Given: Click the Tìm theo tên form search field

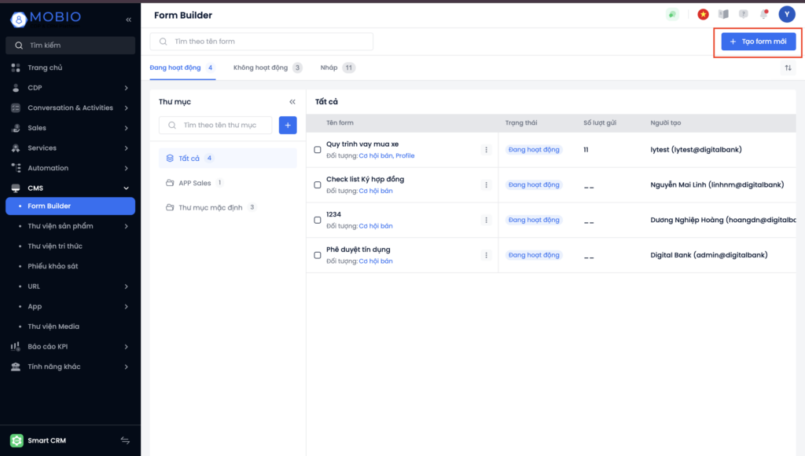Looking at the screenshot, I should pos(262,42).
